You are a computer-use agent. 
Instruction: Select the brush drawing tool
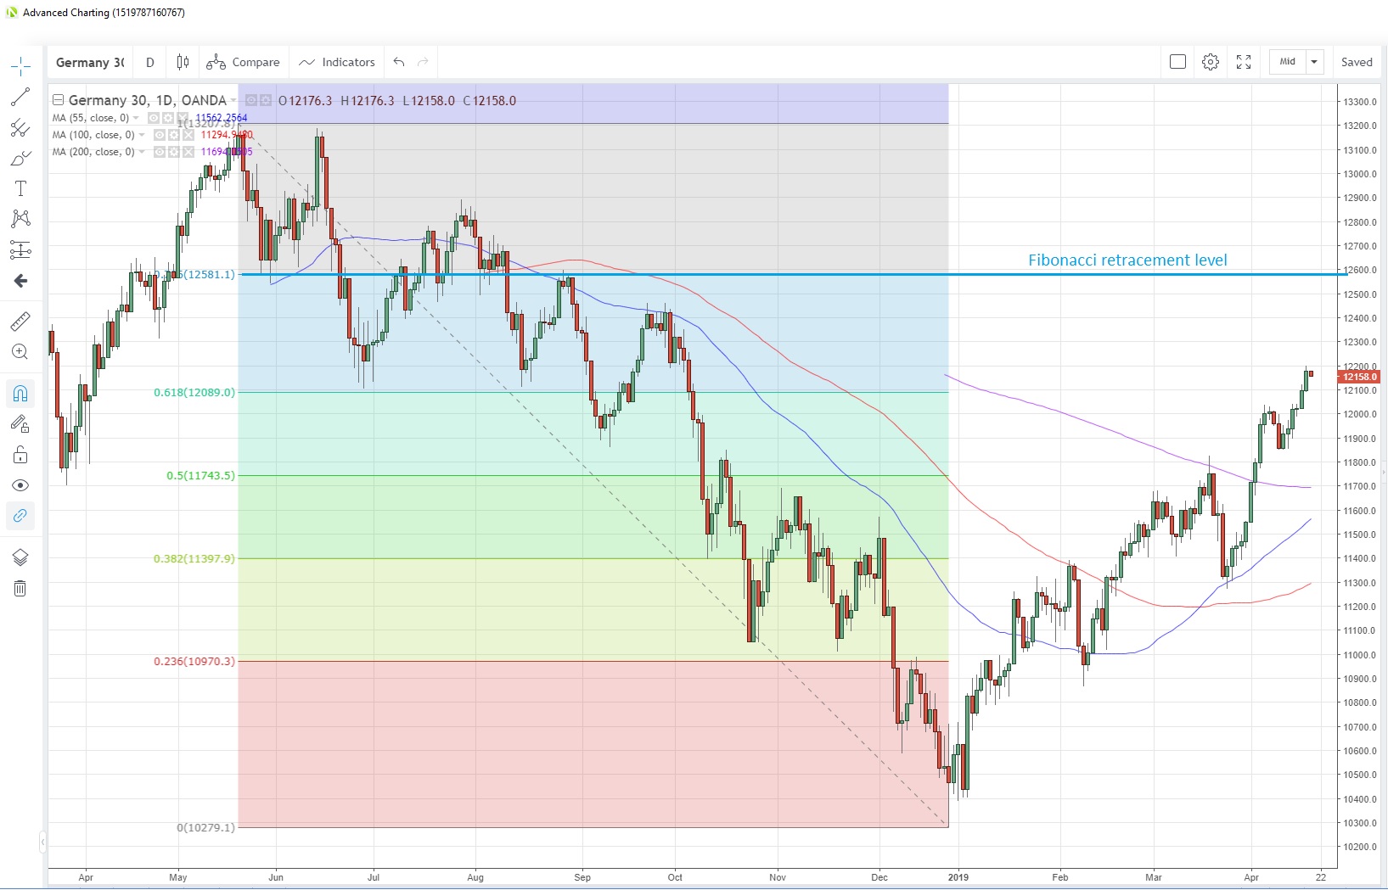coord(20,159)
